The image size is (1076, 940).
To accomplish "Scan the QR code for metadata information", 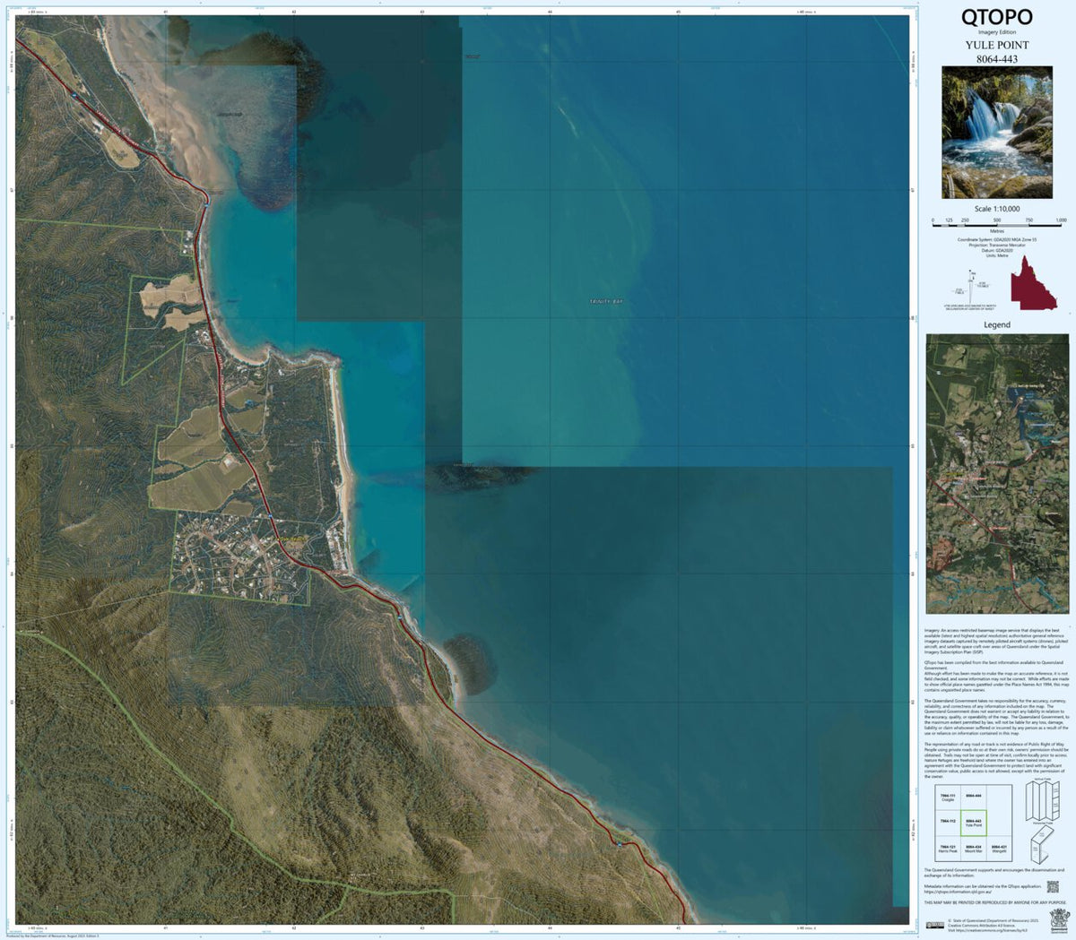I will point(1053,887).
